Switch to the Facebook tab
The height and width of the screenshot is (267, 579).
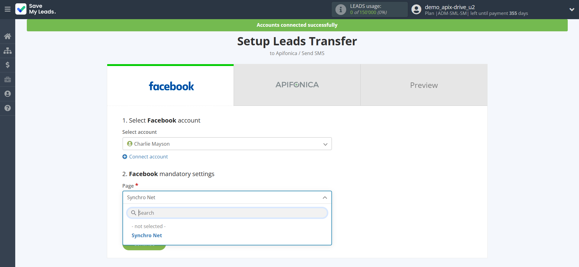(171, 85)
